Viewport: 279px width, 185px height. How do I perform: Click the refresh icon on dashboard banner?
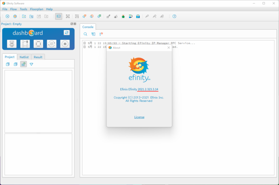pyautogui.click(x=66, y=33)
